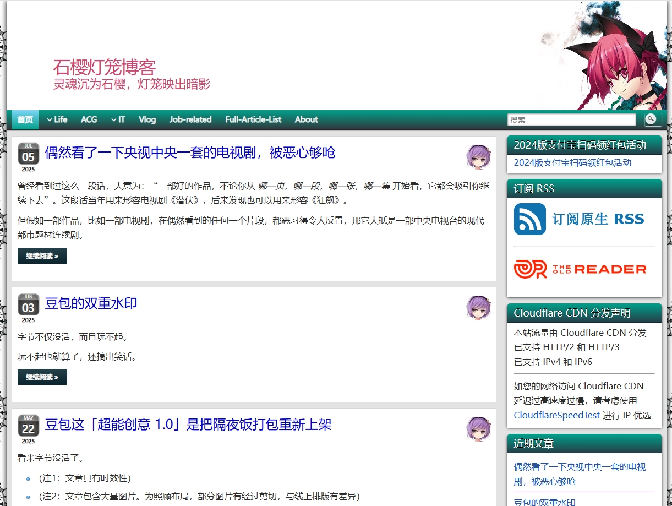Switch to the Full-Article-List page
Screen dimensions: 672x506
click(253, 119)
